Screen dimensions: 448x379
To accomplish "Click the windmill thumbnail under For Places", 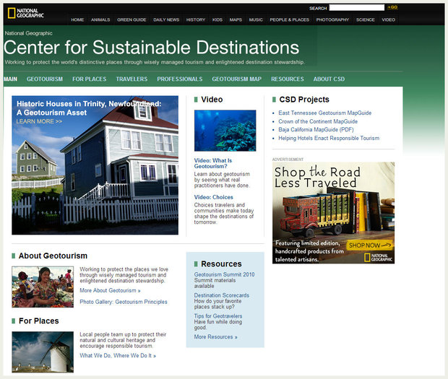I will [x=42, y=352].
